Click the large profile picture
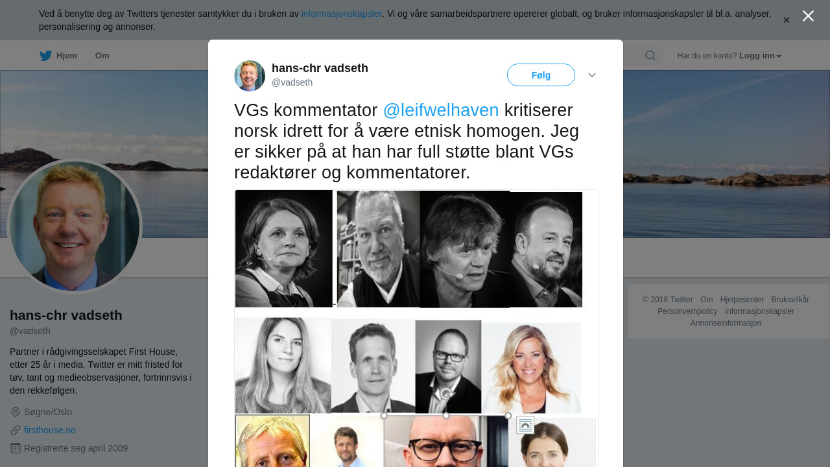 pyautogui.click(x=75, y=226)
